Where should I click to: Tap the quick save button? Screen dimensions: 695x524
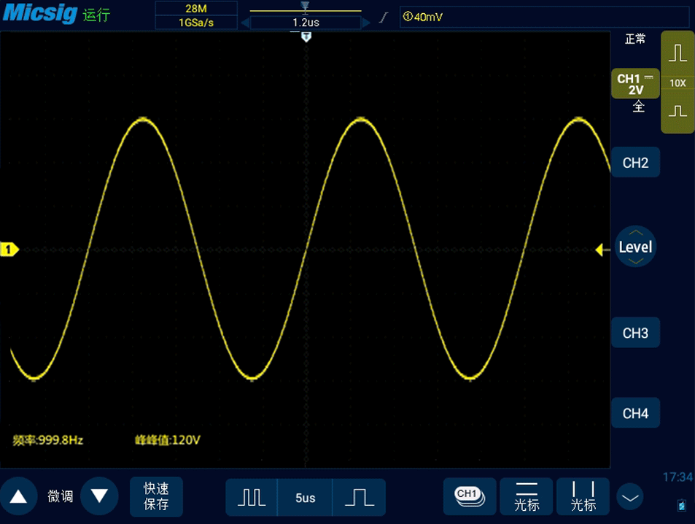[x=156, y=496]
